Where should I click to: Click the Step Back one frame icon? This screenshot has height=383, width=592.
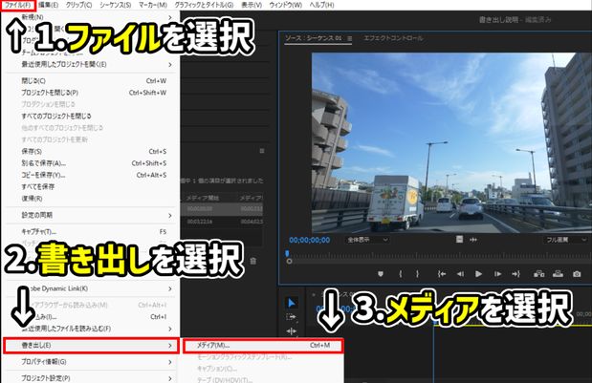point(460,274)
